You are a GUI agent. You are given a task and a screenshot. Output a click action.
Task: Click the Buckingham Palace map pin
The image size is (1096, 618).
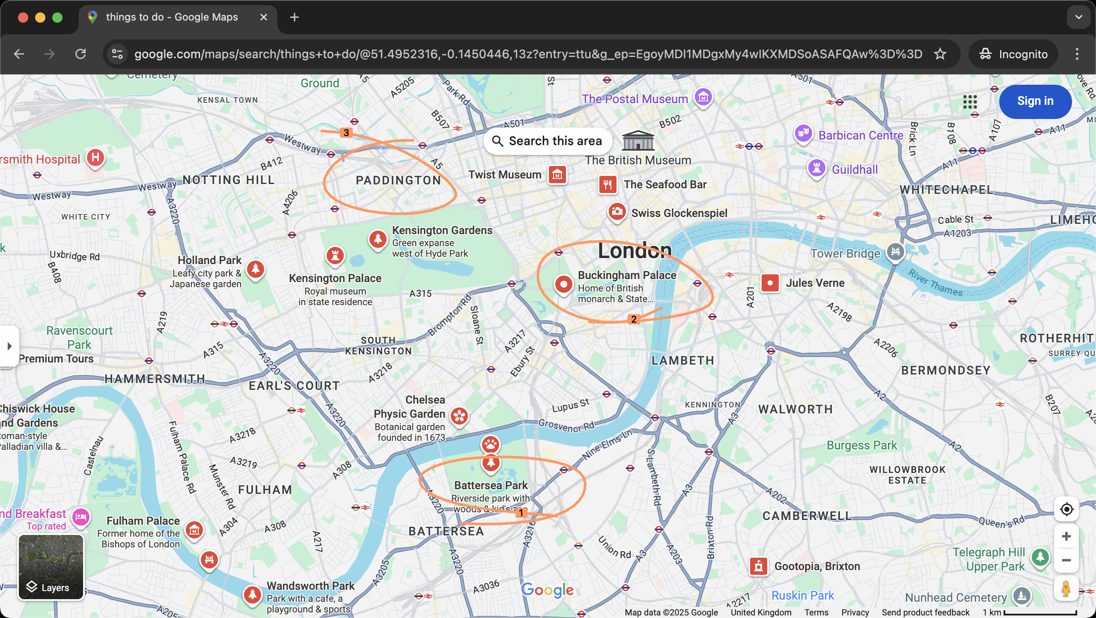(563, 284)
